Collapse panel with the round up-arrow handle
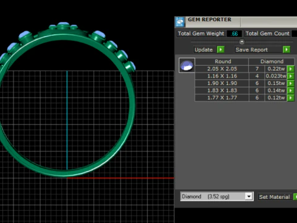Screen dimensions: 297x223 (x=242, y=42)
